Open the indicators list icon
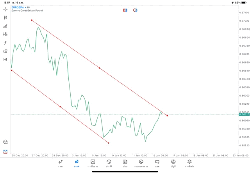Image resolution: width=250 pixels, height=174 pixels. coord(5,26)
